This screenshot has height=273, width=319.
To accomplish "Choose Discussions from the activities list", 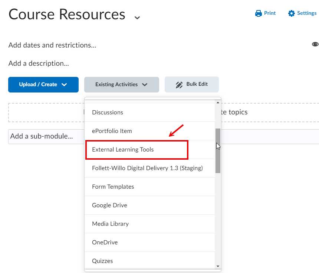I will click(107, 112).
